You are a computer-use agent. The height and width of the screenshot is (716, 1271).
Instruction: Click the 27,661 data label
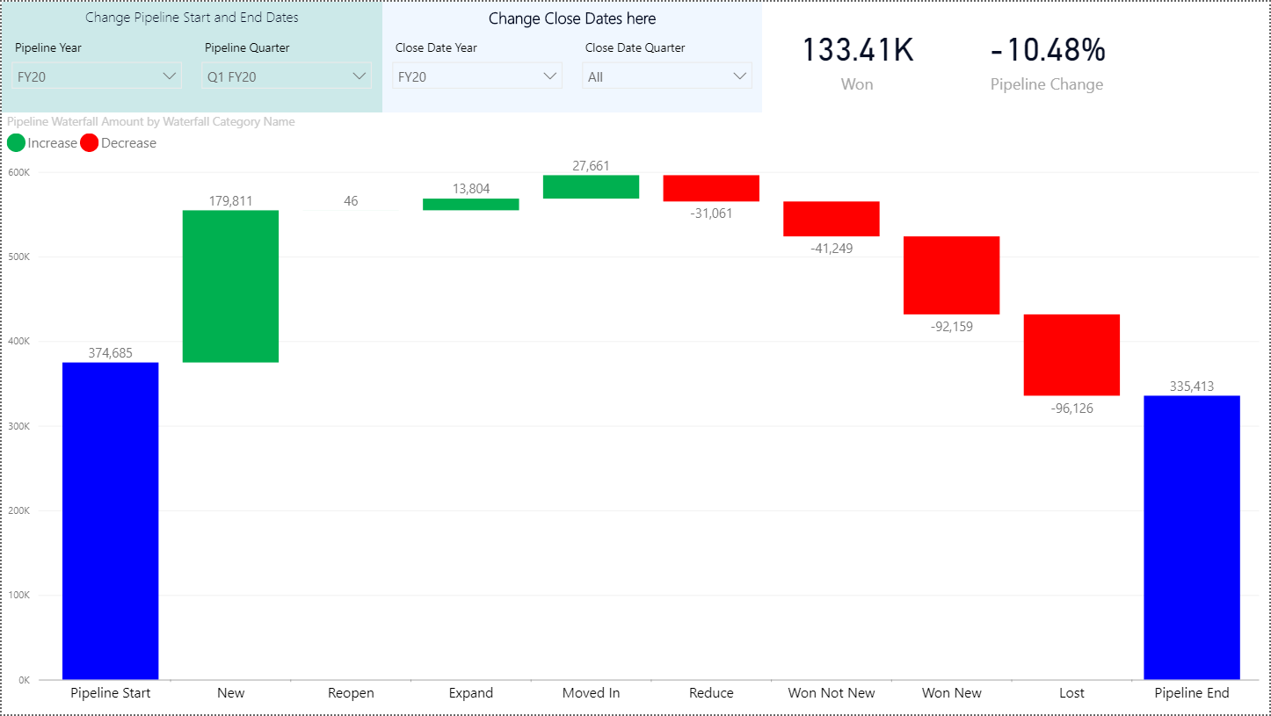click(x=591, y=166)
